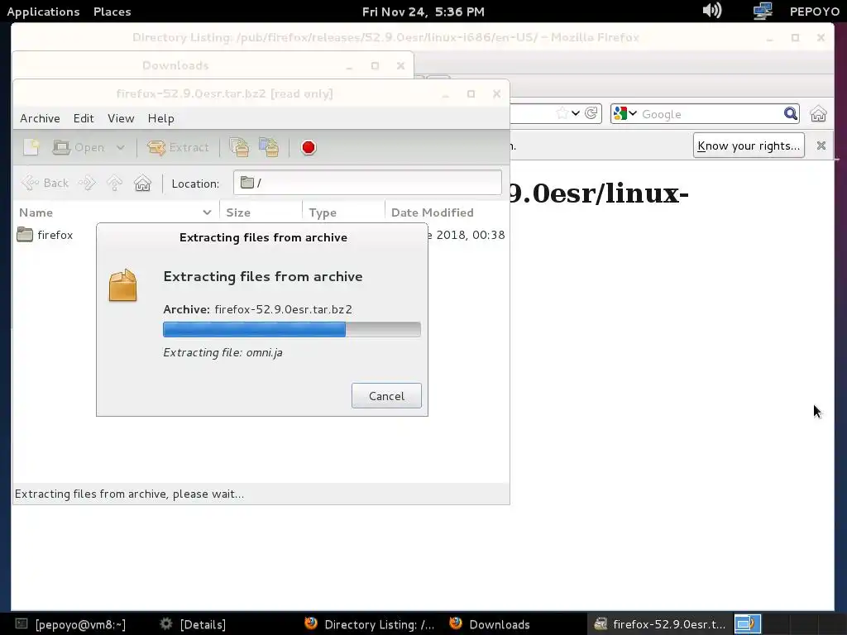Click the go up one level arrow
847x635 pixels.
point(114,183)
